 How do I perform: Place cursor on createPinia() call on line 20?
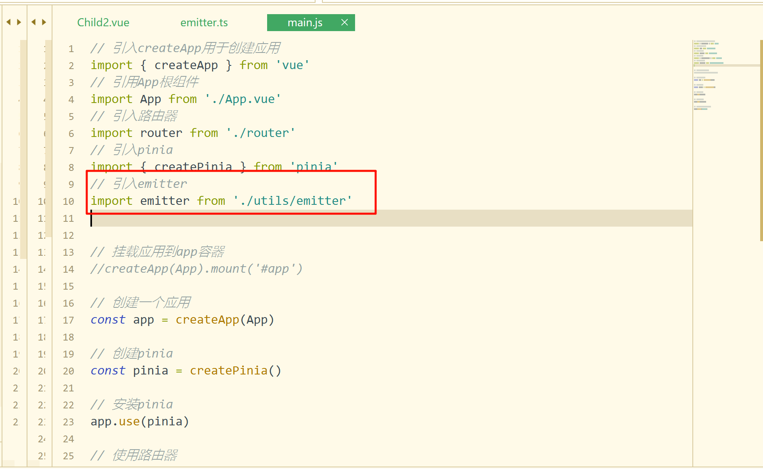click(x=235, y=370)
